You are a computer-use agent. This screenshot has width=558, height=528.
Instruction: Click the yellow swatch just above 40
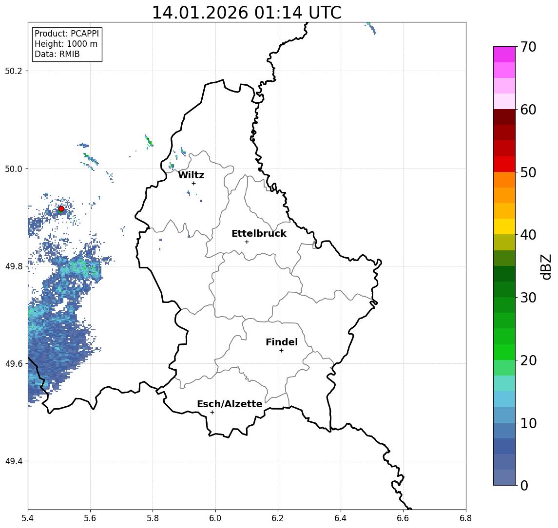click(504, 226)
